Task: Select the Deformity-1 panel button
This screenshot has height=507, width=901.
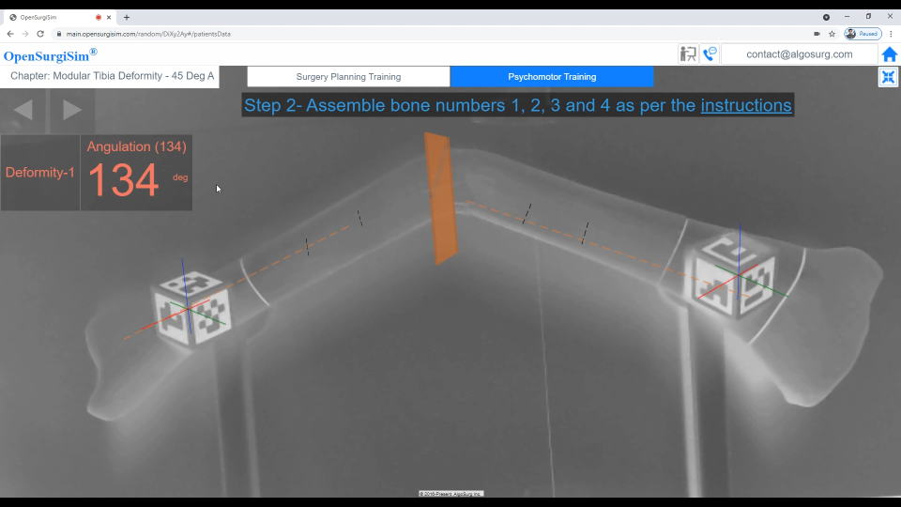Action: point(39,173)
